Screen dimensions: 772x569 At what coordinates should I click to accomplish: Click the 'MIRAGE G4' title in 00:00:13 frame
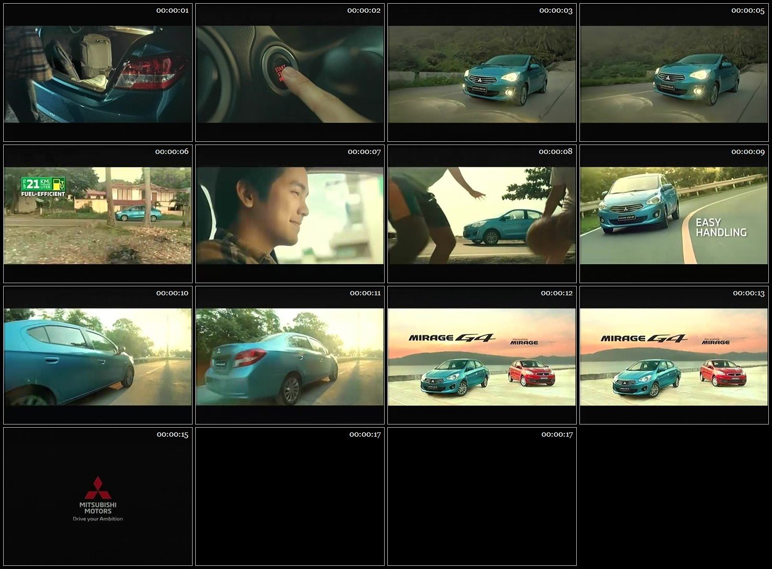coord(644,338)
